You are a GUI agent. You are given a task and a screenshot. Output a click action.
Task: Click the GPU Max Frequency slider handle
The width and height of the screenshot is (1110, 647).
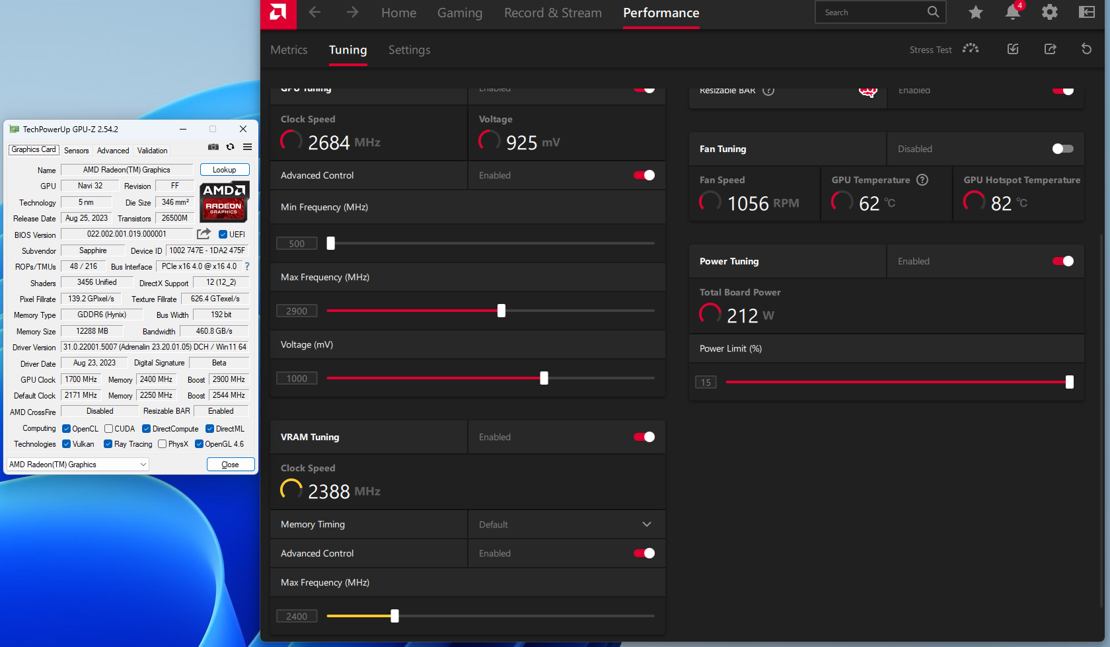click(501, 311)
